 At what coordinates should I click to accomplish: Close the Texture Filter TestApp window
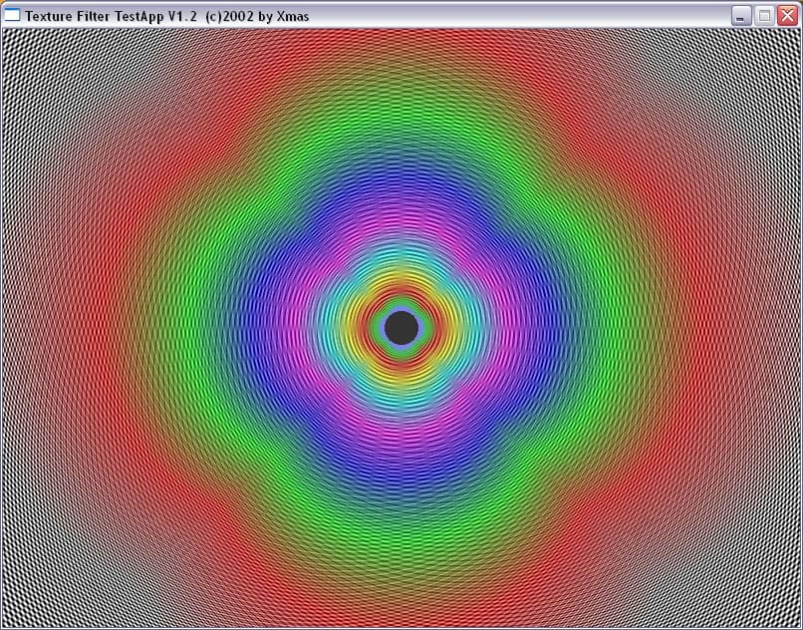[788, 16]
